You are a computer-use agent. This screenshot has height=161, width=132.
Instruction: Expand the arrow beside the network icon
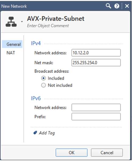point(22,22)
